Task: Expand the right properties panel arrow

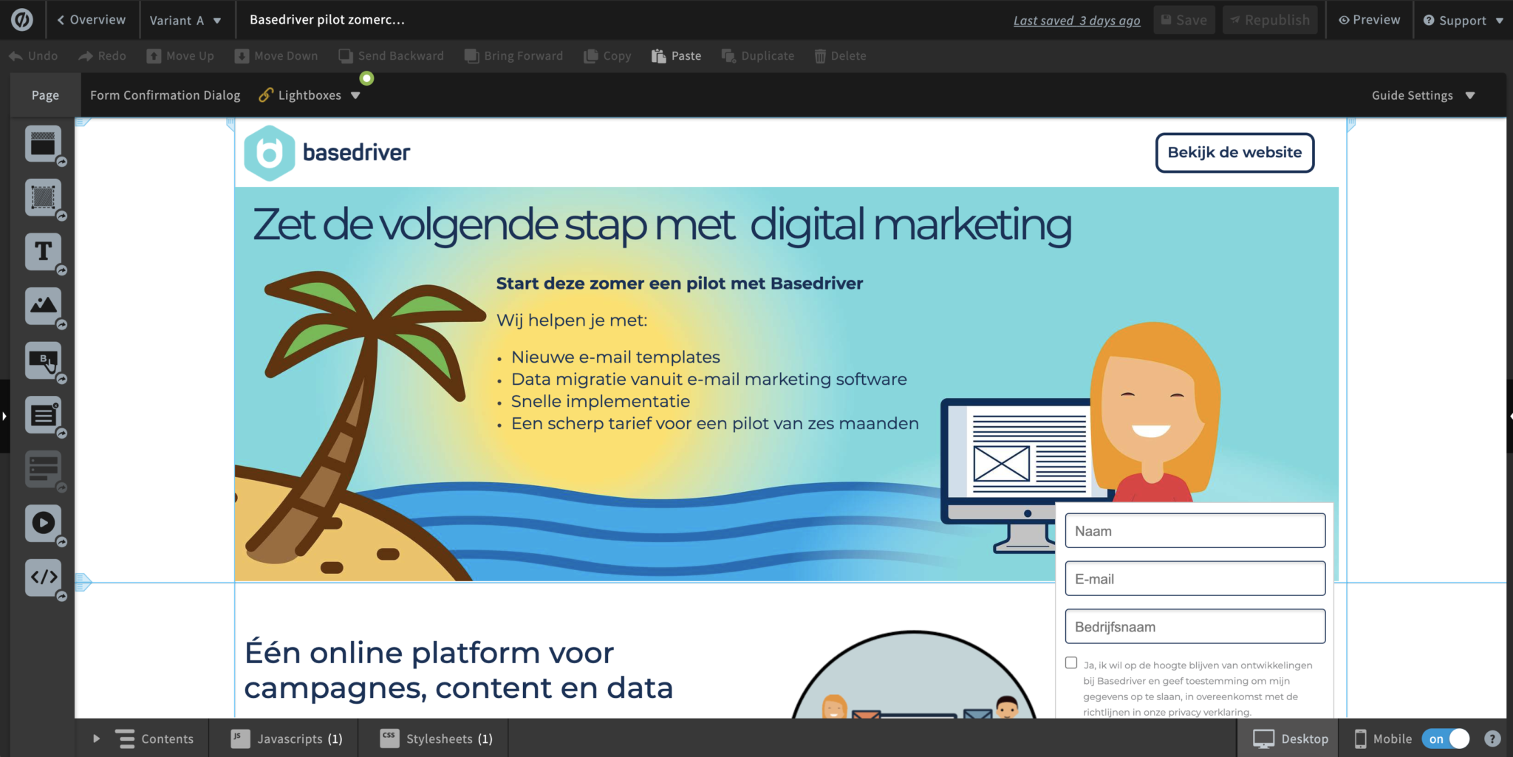Action: pos(1509,417)
